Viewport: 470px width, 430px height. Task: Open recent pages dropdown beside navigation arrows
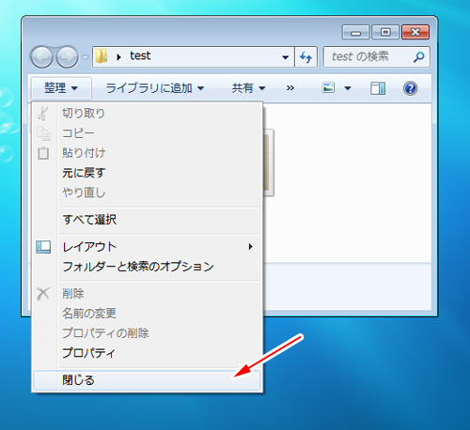pos(86,57)
